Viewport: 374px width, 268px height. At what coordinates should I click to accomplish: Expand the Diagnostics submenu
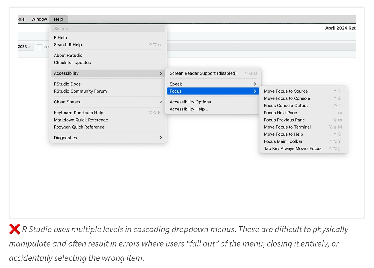point(108,138)
